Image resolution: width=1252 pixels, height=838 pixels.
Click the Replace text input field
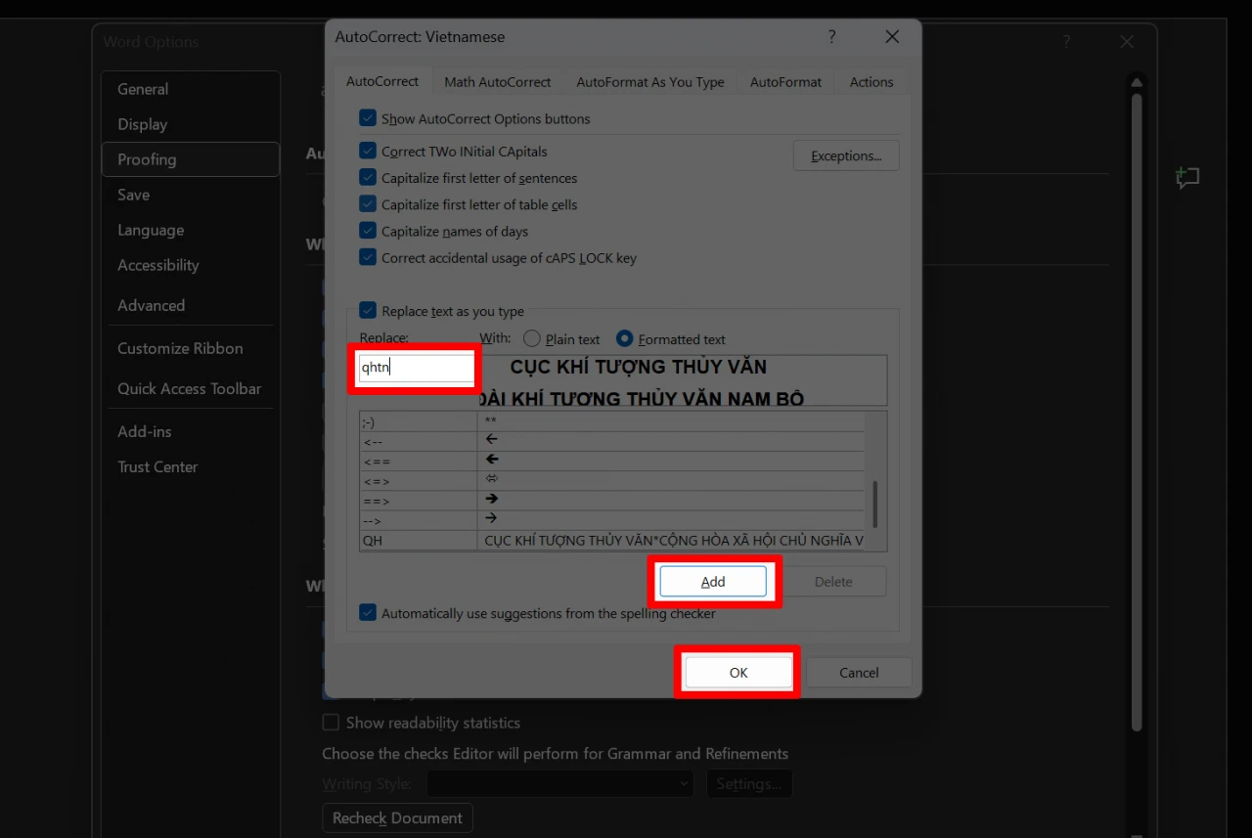pyautogui.click(x=415, y=369)
